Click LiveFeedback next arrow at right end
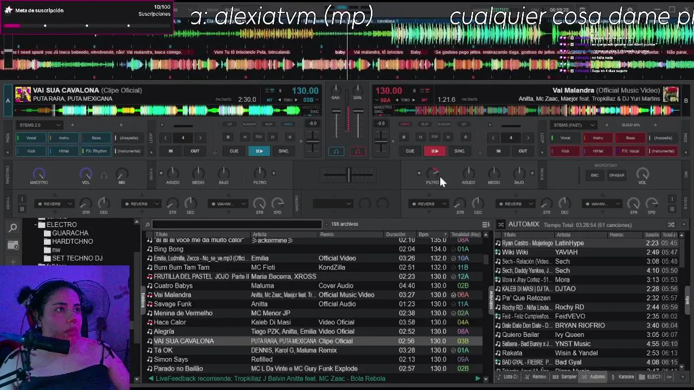The image size is (694, 390). coord(478,379)
